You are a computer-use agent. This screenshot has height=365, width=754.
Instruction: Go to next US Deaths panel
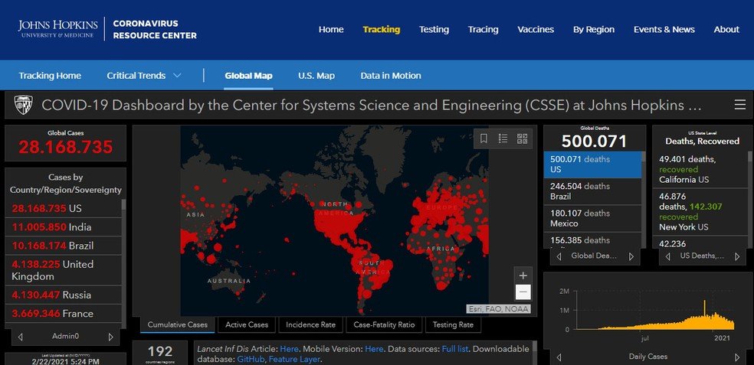tap(737, 256)
